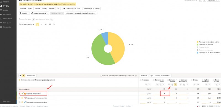The height and width of the screenshot is (107, 221).
Task: Switch to the map view icon
Action: tap(54, 24)
